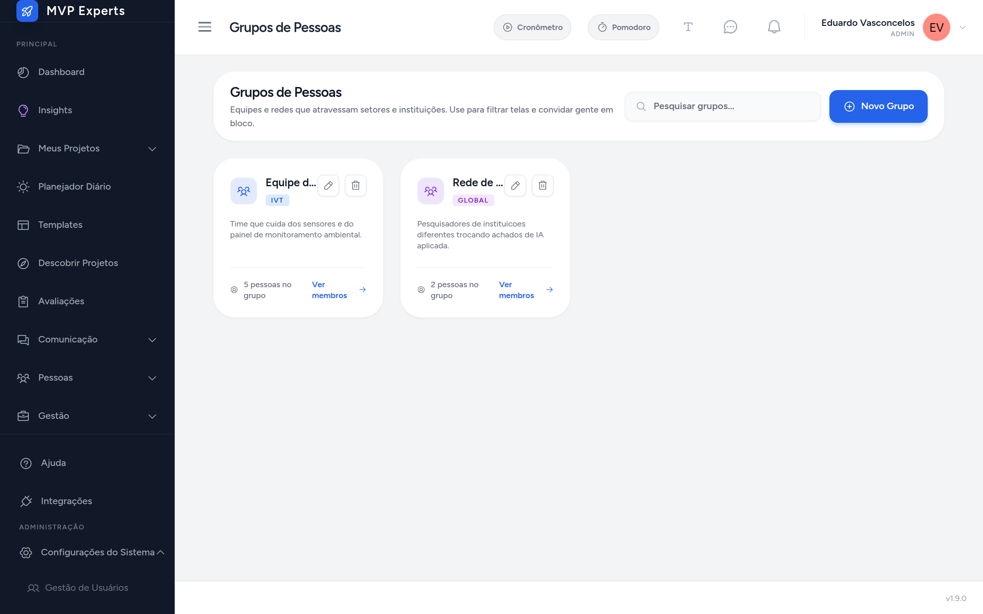This screenshot has width=983, height=614.
Task: Delete the Rede de group with trash icon
Action: click(x=543, y=186)
